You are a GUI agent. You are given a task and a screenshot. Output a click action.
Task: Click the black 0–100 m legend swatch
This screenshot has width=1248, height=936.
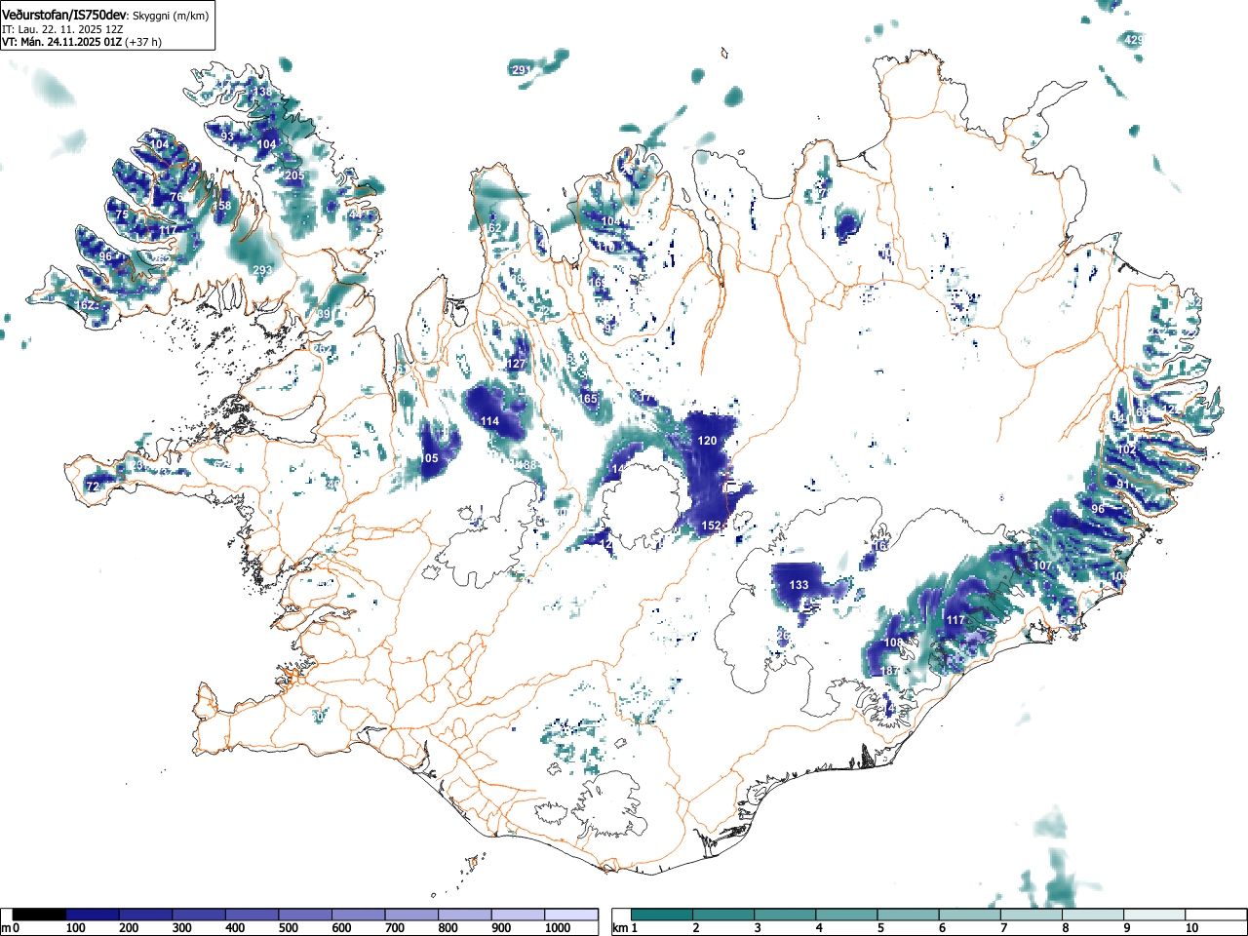tap(40, 915)
